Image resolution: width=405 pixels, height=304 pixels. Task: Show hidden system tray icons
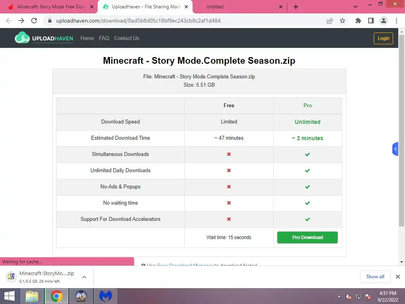[x=339, y=296]
